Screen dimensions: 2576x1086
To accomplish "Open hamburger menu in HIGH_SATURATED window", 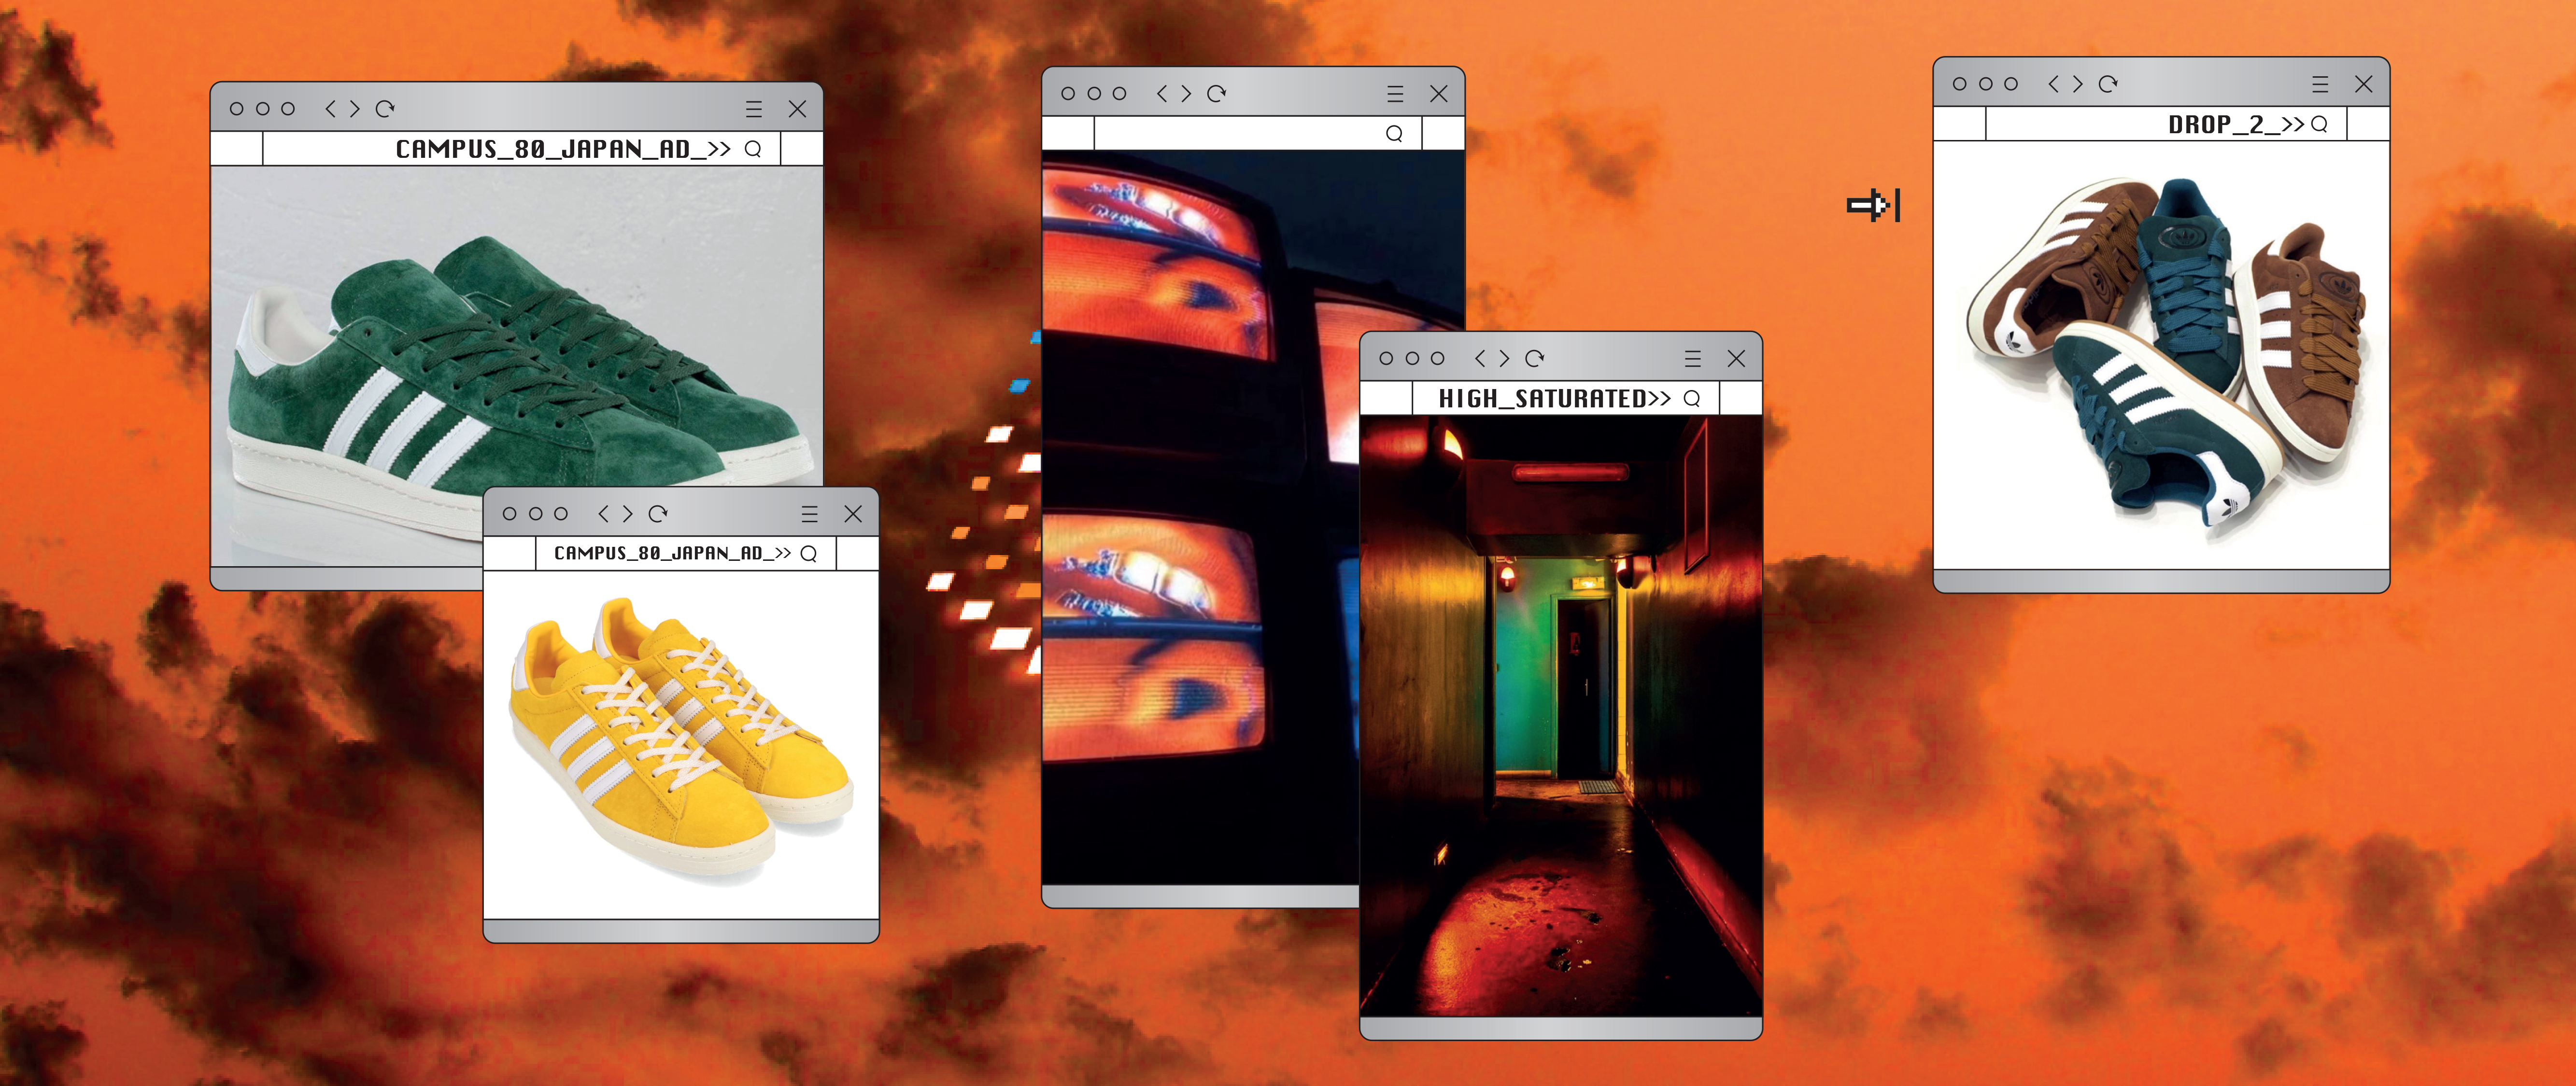I will click(1693, 359).
